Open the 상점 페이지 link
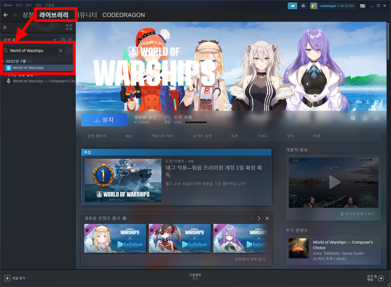 point(97,136)
